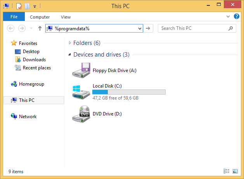This screenshot has width=244, height=179.
Task: Click the Forward navigation arrow
Action: tap(22, 28)
